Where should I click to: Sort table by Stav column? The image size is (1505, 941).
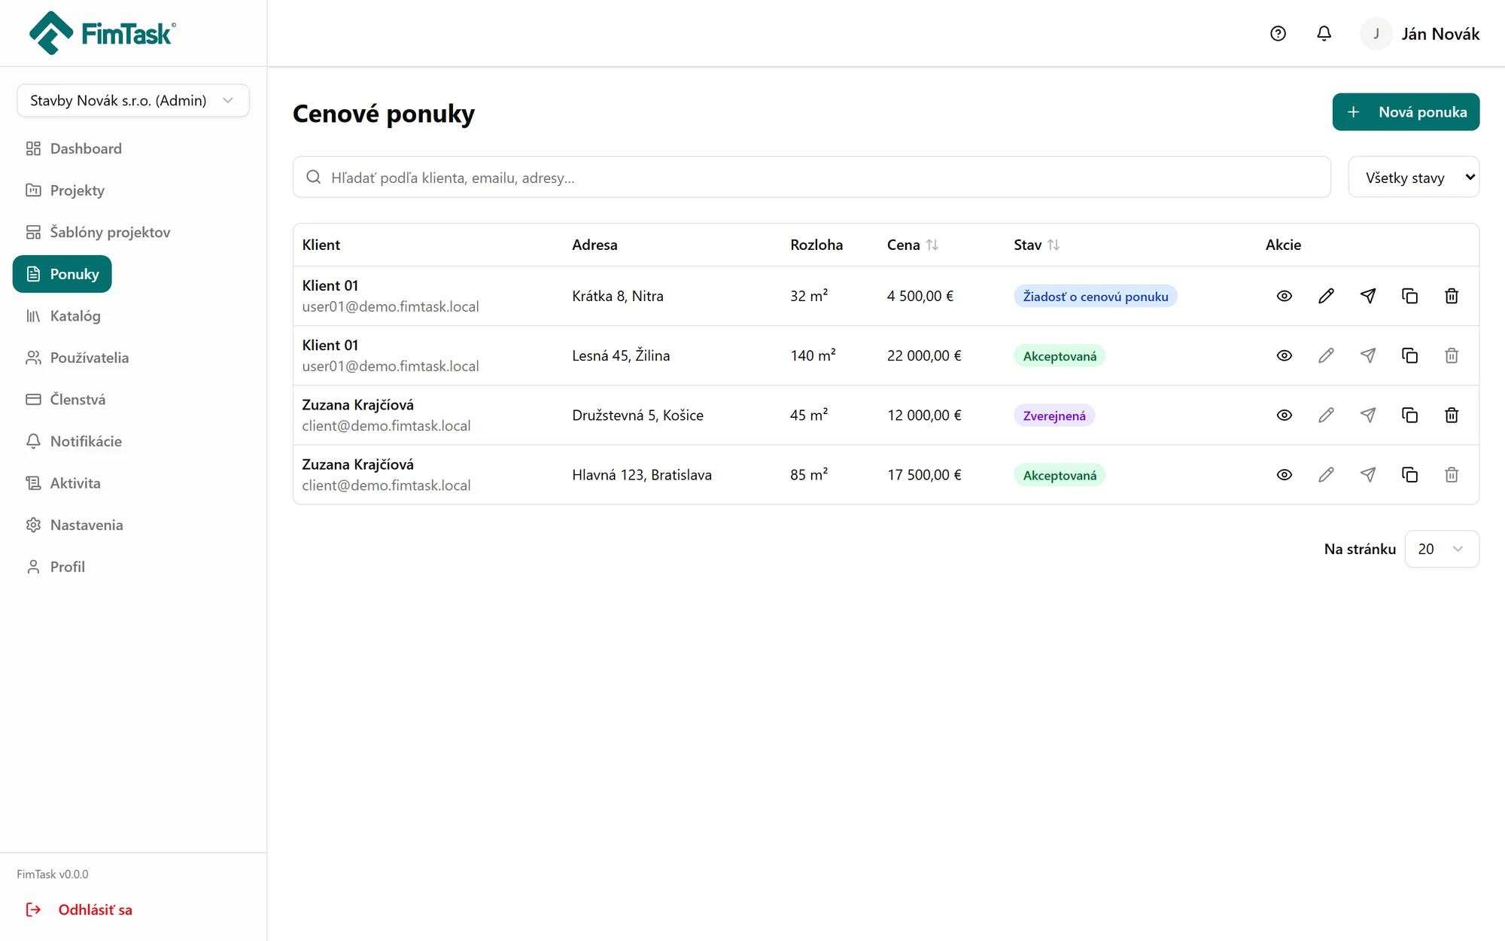(x=1036, y=245)
